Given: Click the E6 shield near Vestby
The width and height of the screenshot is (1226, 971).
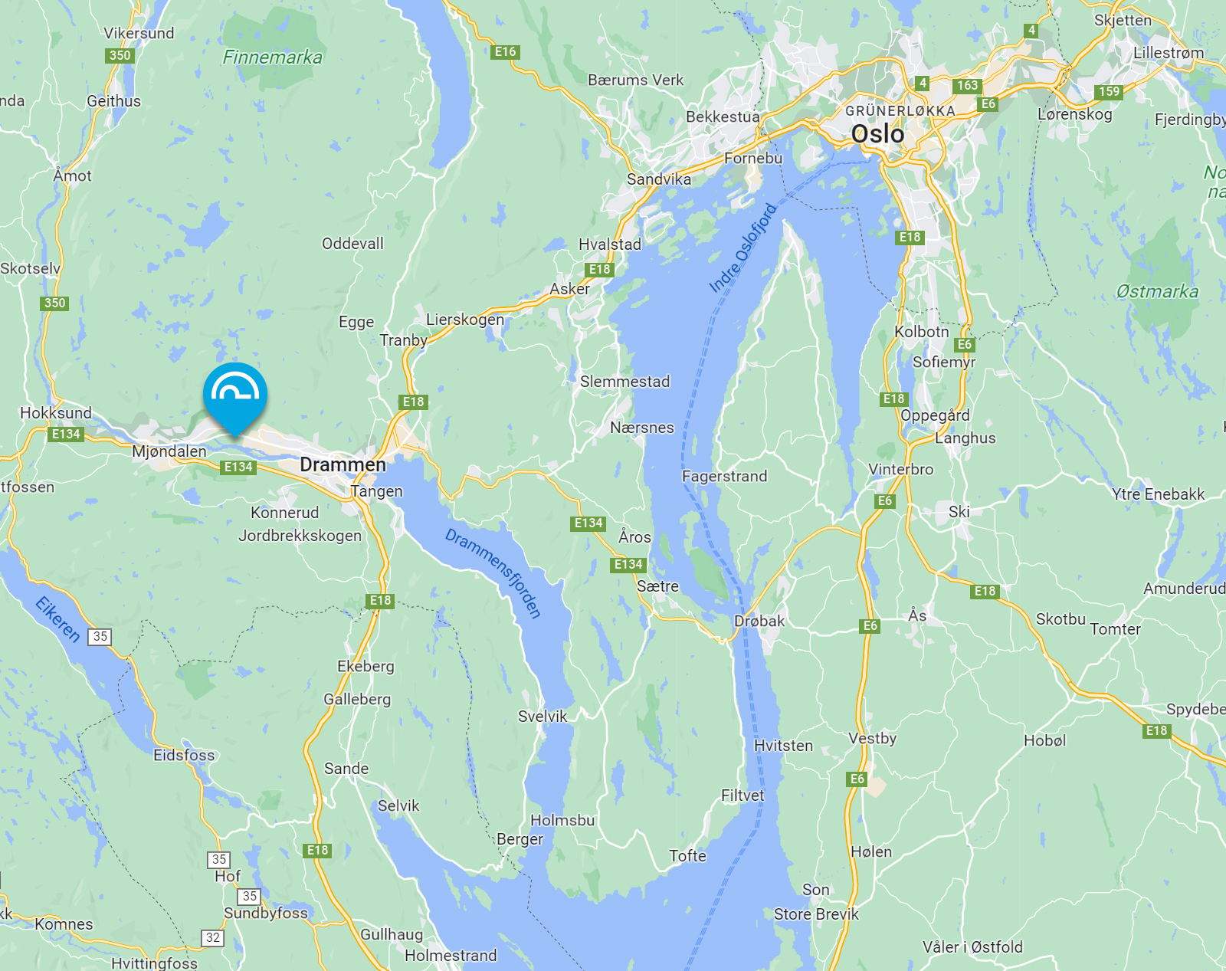Looking at the screenshot, I should (857, 779).
